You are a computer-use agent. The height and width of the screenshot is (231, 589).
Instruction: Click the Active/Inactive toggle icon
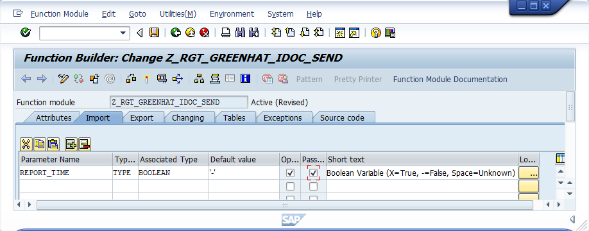(78, 78)
